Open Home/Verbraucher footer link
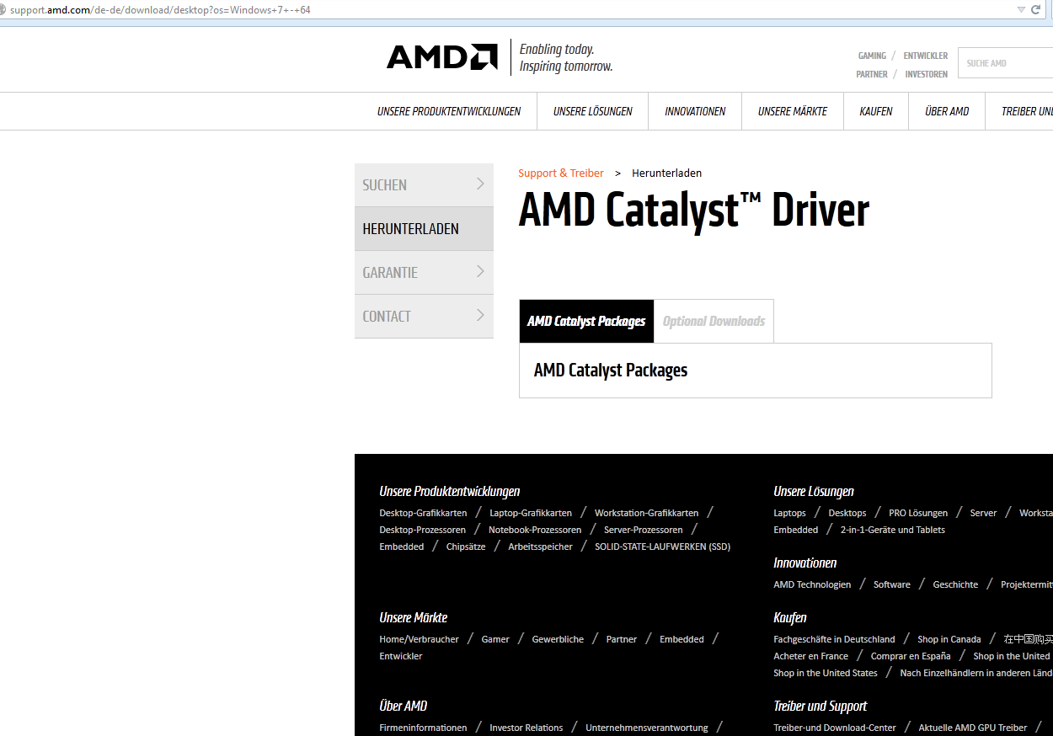 pyautogui.click(x=419, y=639)
